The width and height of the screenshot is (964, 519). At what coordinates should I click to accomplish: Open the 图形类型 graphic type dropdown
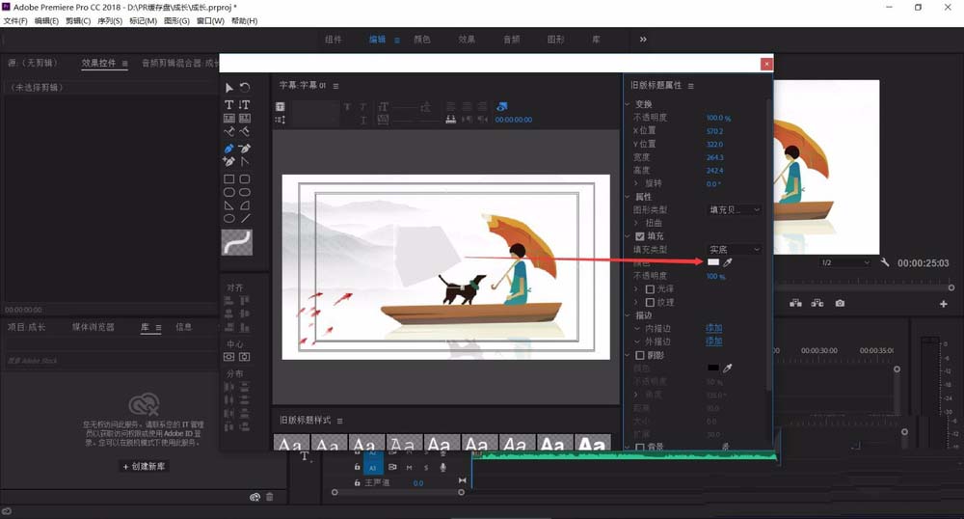pyautogui.click(x=735, y=209)
